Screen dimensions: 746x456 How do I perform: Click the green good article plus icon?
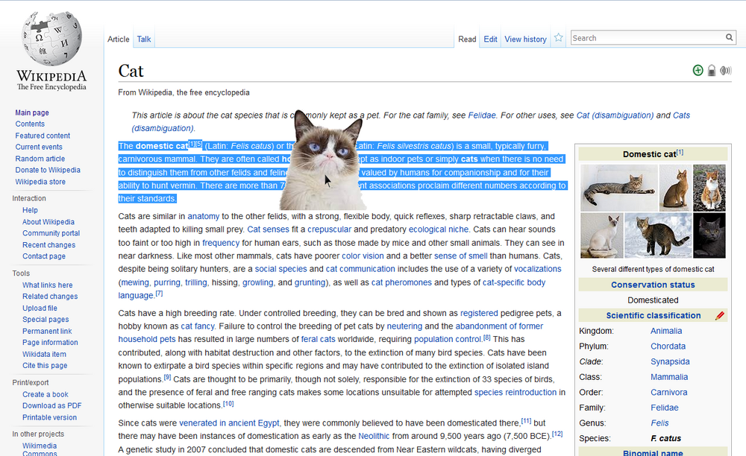698,70
